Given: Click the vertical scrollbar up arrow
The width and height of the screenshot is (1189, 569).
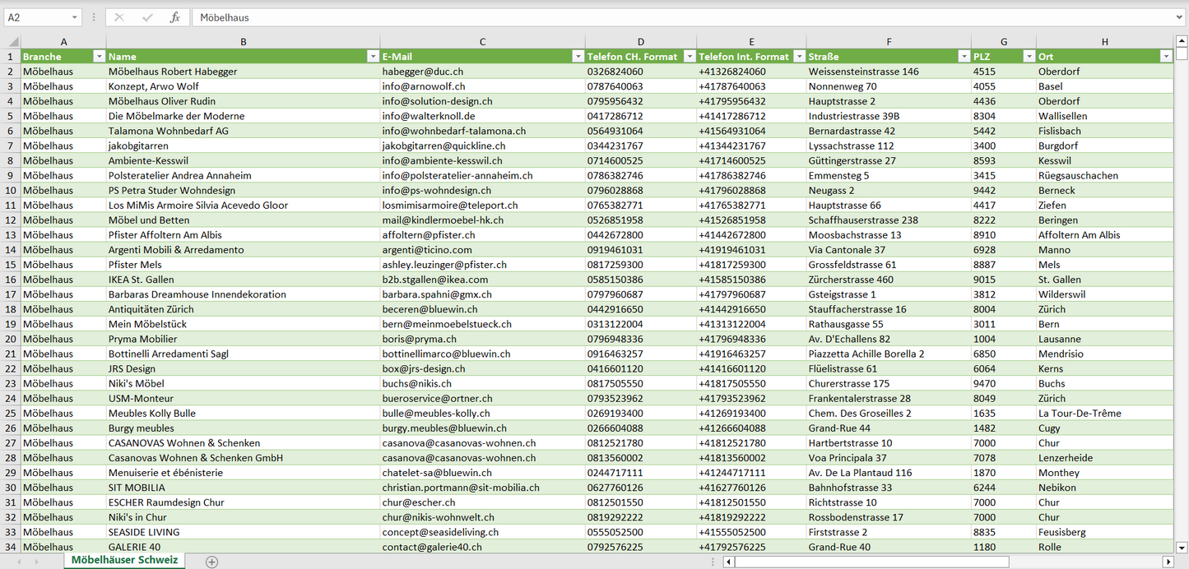Looking at the screenshot, I should [1182, 41].
